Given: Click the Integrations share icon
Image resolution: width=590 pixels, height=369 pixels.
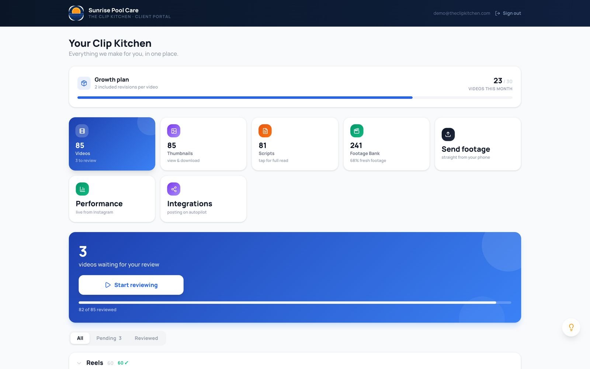Looking at the screenshot, I should [x=174, y=189].
